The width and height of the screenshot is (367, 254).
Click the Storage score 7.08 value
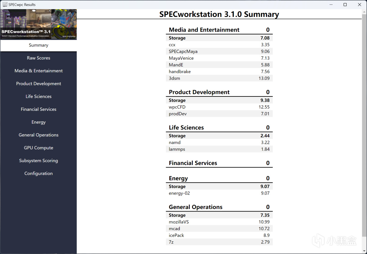265,38
